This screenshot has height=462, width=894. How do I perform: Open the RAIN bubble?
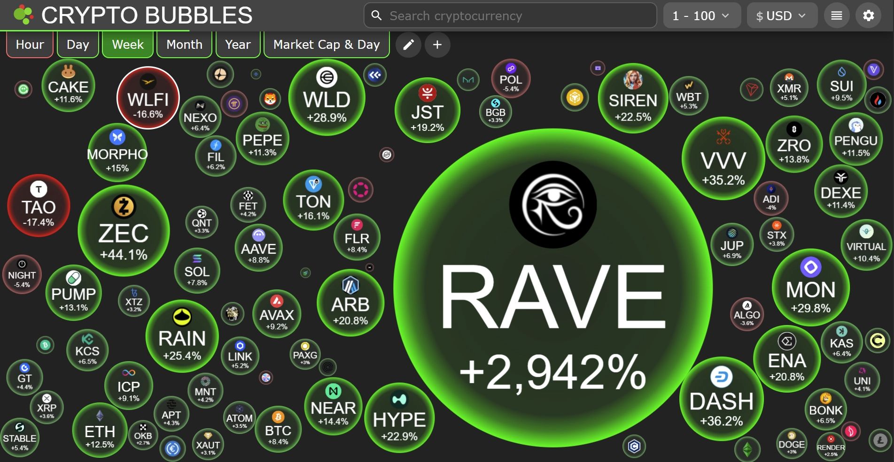pyautogui.click(x=182, y=336)
